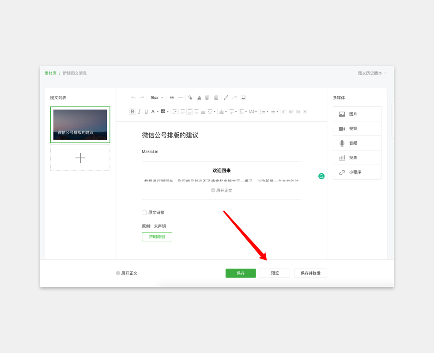The height and width of the screenshot is (353, 434).
Task: Open the emoji picker
Action: (243, 98)
